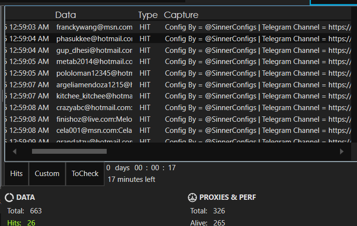Click the "17 minutes left" text
Viewport: 357px width, 226px height.
tap(131, 179)
